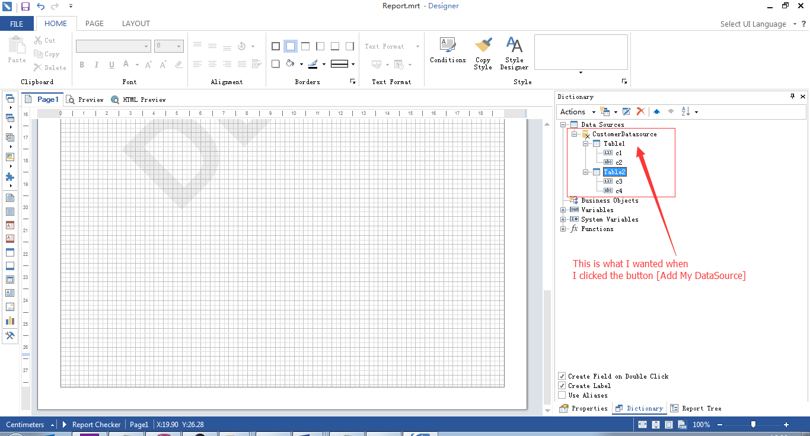This screenshot has height=436, width=810.
Task: Expand the Variables tree node
Action: click(x=563, y=210)
